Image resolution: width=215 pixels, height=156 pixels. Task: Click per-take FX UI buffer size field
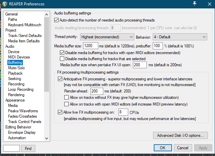[x=140, y=65]
